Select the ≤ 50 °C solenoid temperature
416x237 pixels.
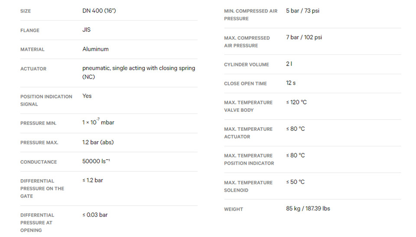(295, 182)
